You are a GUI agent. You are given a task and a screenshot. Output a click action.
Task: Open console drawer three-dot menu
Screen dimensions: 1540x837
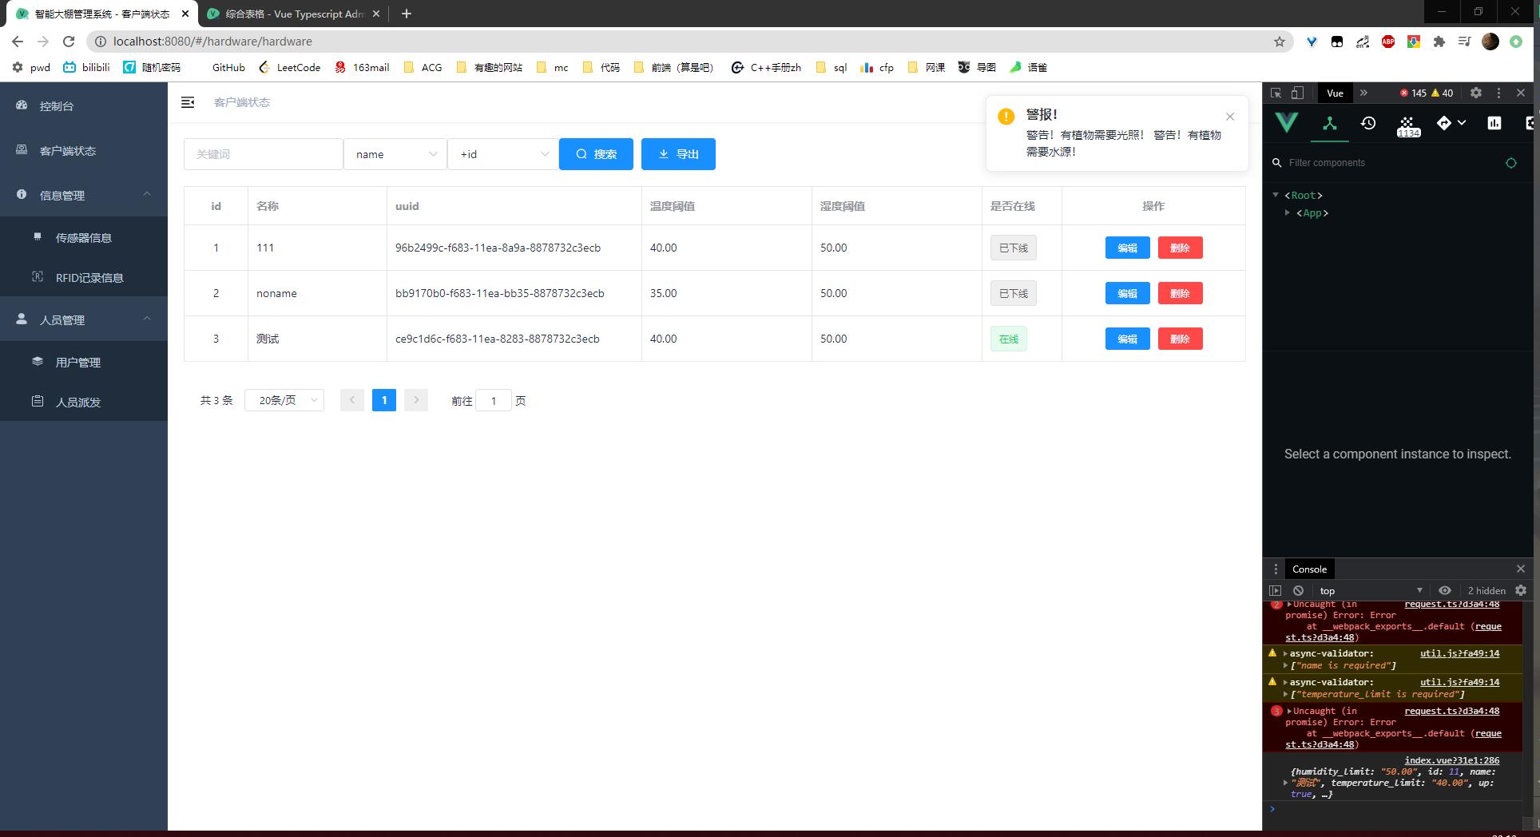[x=1276, y=569]
